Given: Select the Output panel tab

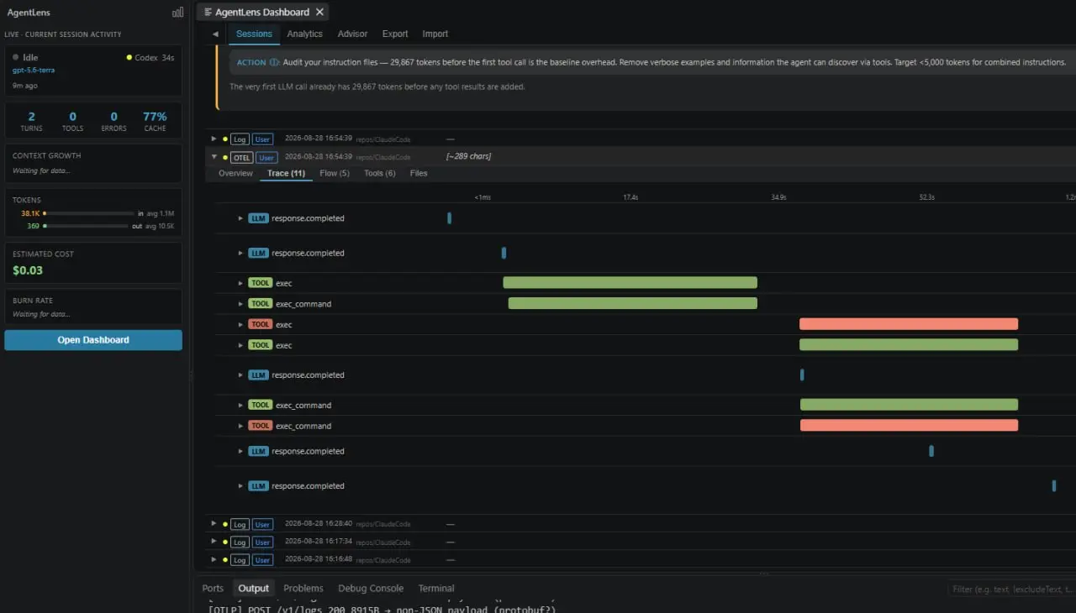Looking at the screenshot, I should click(254, 589).
